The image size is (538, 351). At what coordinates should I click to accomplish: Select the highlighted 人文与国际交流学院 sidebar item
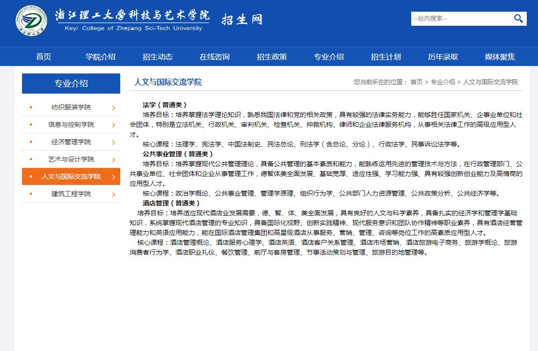pyautogui.click(x=71, y=176)
